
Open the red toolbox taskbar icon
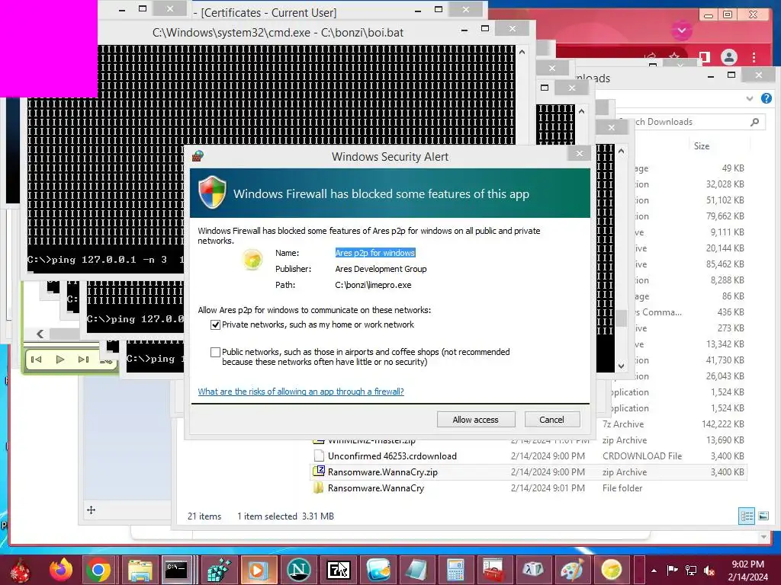(x=494, y=570)
